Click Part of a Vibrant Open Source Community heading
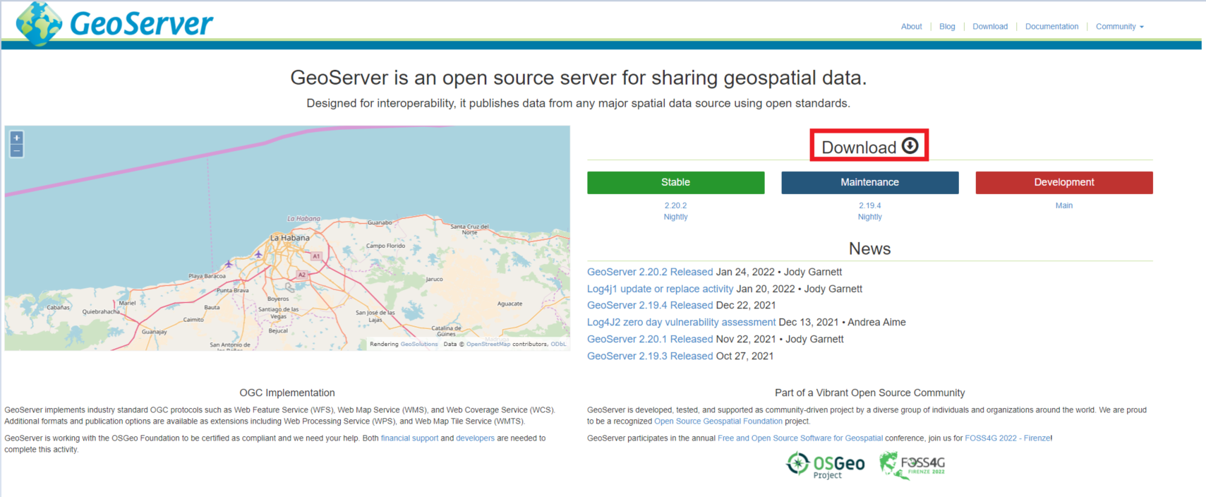 (869, 393)
